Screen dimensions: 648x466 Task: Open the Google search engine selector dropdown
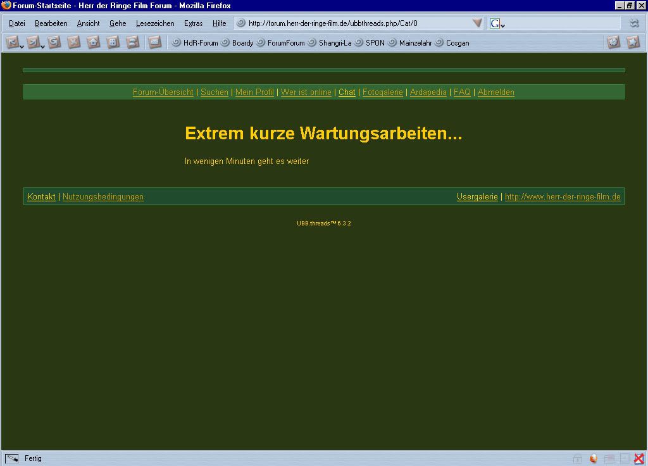[502, 25]
